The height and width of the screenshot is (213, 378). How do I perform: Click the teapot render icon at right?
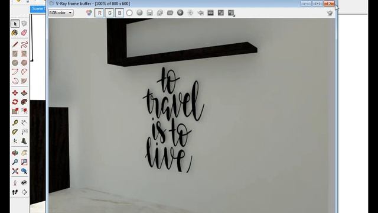click(x=330, y=13)
